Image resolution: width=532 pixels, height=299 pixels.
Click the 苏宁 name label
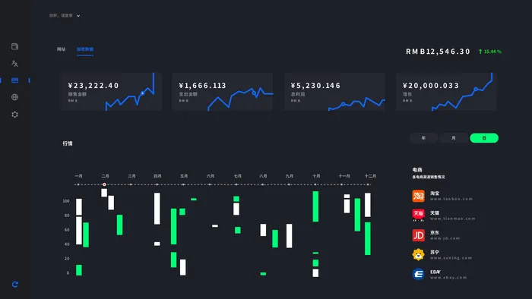coord(435,252)
